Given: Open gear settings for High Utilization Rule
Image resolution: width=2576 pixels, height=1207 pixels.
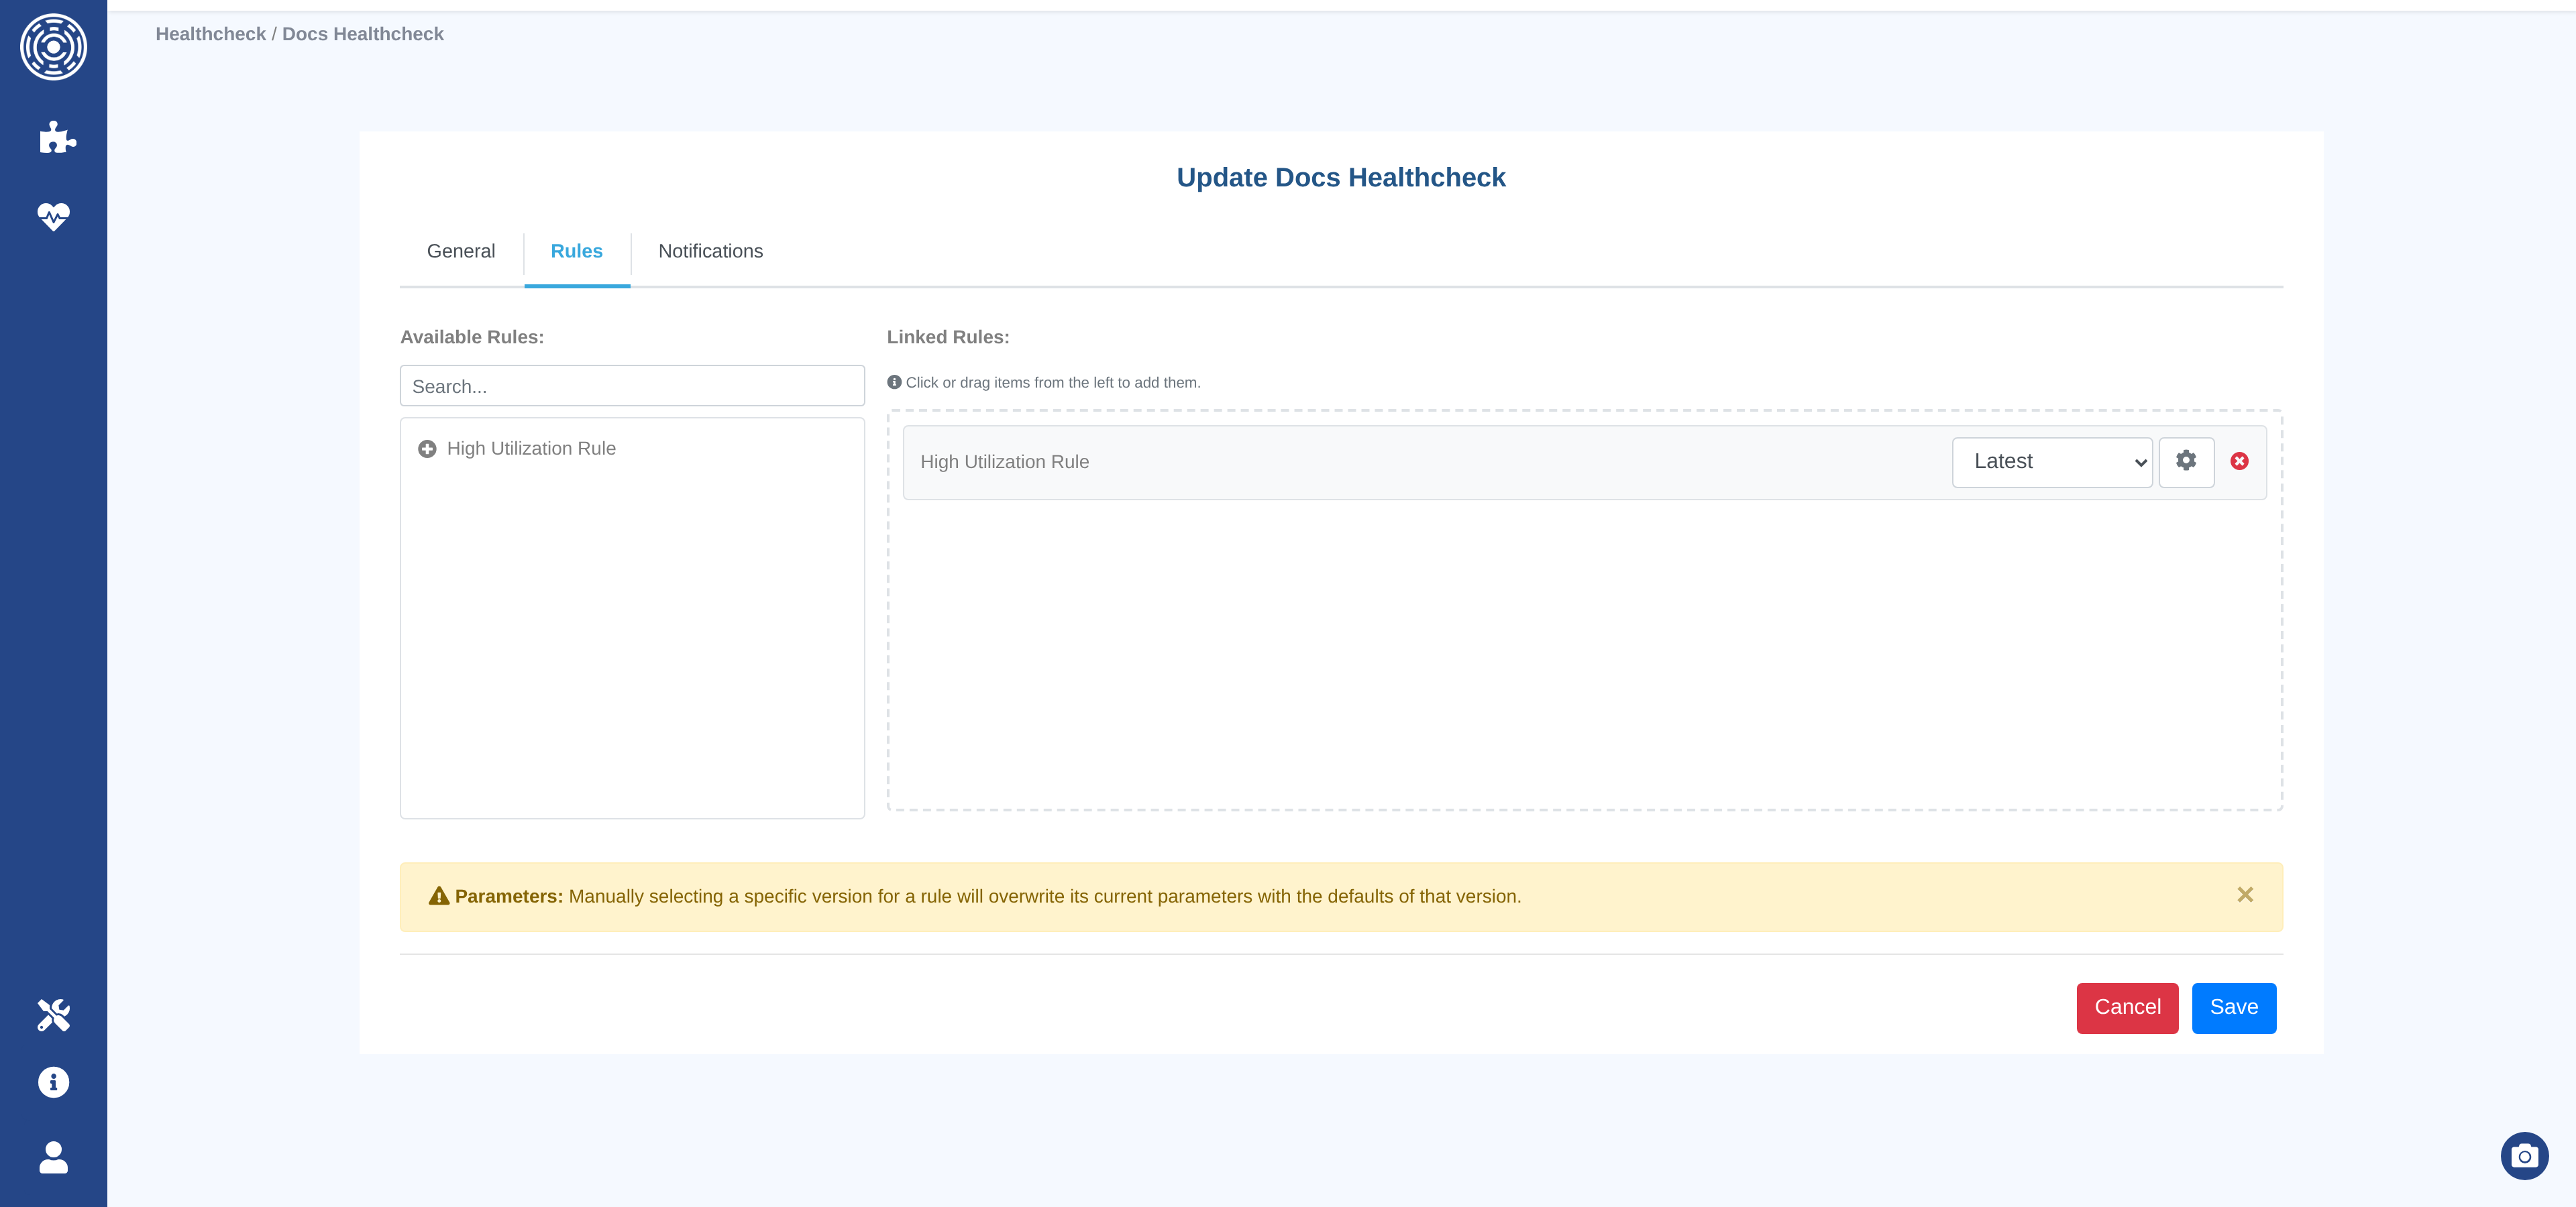Looking at the screenshot, I should (2186, 461).
